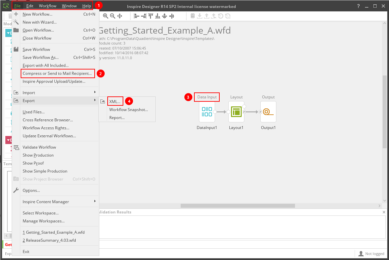Open Workflow Access Rights...

click(x=56, y=128)
